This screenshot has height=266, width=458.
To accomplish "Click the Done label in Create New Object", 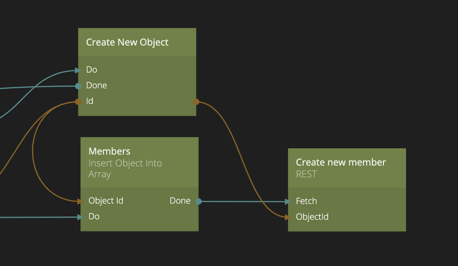I will (x=96, y=86).
